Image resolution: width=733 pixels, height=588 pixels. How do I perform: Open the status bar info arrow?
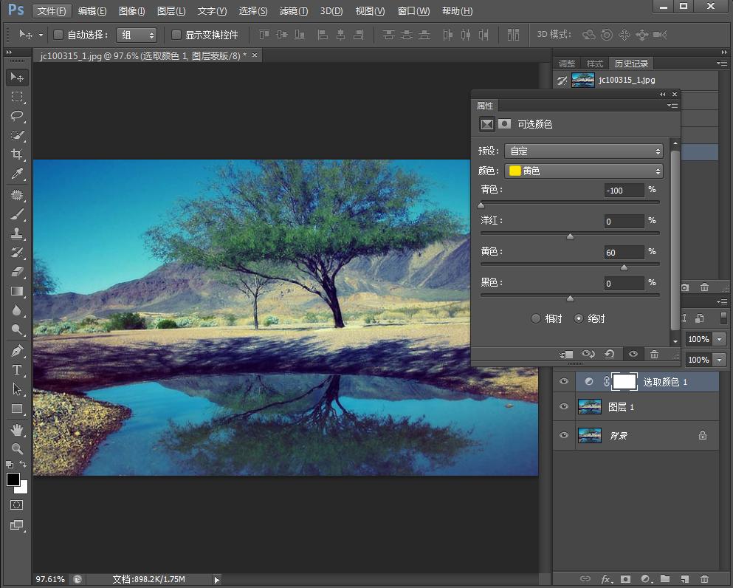tap(217, 580)
